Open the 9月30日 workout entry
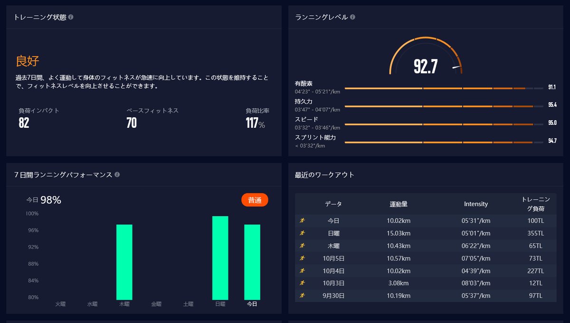Screen dimensions: 570x323 click(x=426, y=295)
